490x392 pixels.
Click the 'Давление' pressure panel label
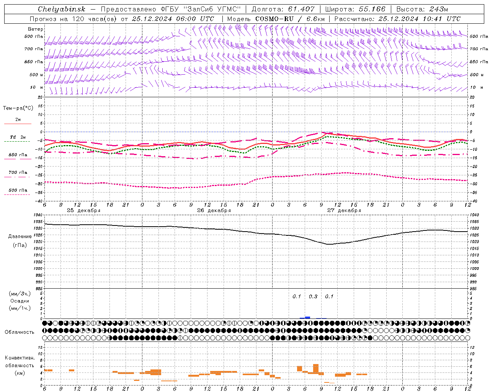(x=20, y=237)
